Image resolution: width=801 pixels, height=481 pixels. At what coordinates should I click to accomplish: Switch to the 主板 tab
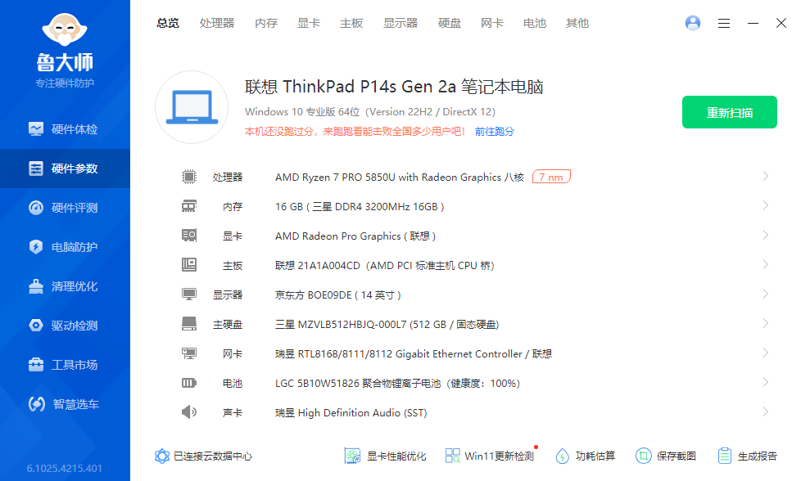(x=351, y=23)
